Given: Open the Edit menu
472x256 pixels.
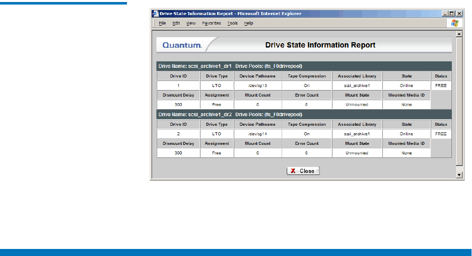Looking at the screenshot, I should [176, 23].
